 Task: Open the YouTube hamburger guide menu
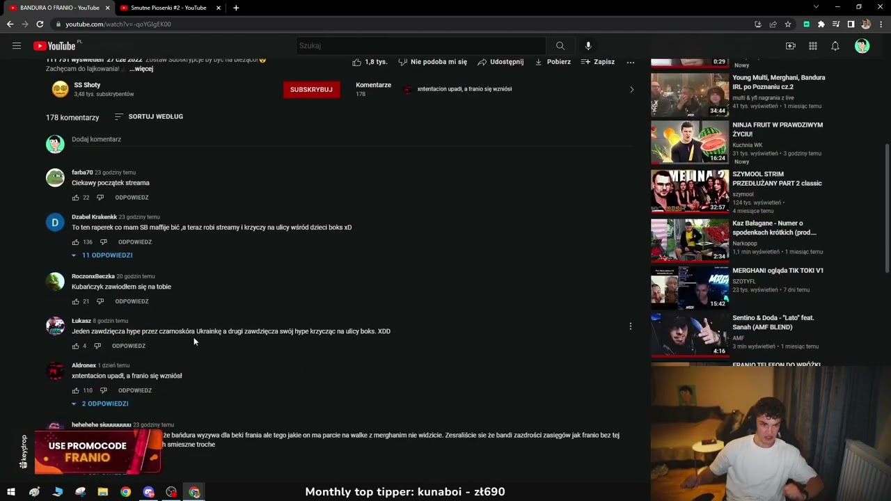tap(17, 46)
